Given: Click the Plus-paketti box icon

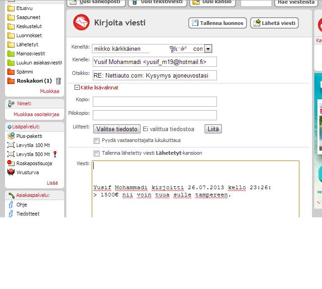Looking at the screenshot, I should (11, 136).
